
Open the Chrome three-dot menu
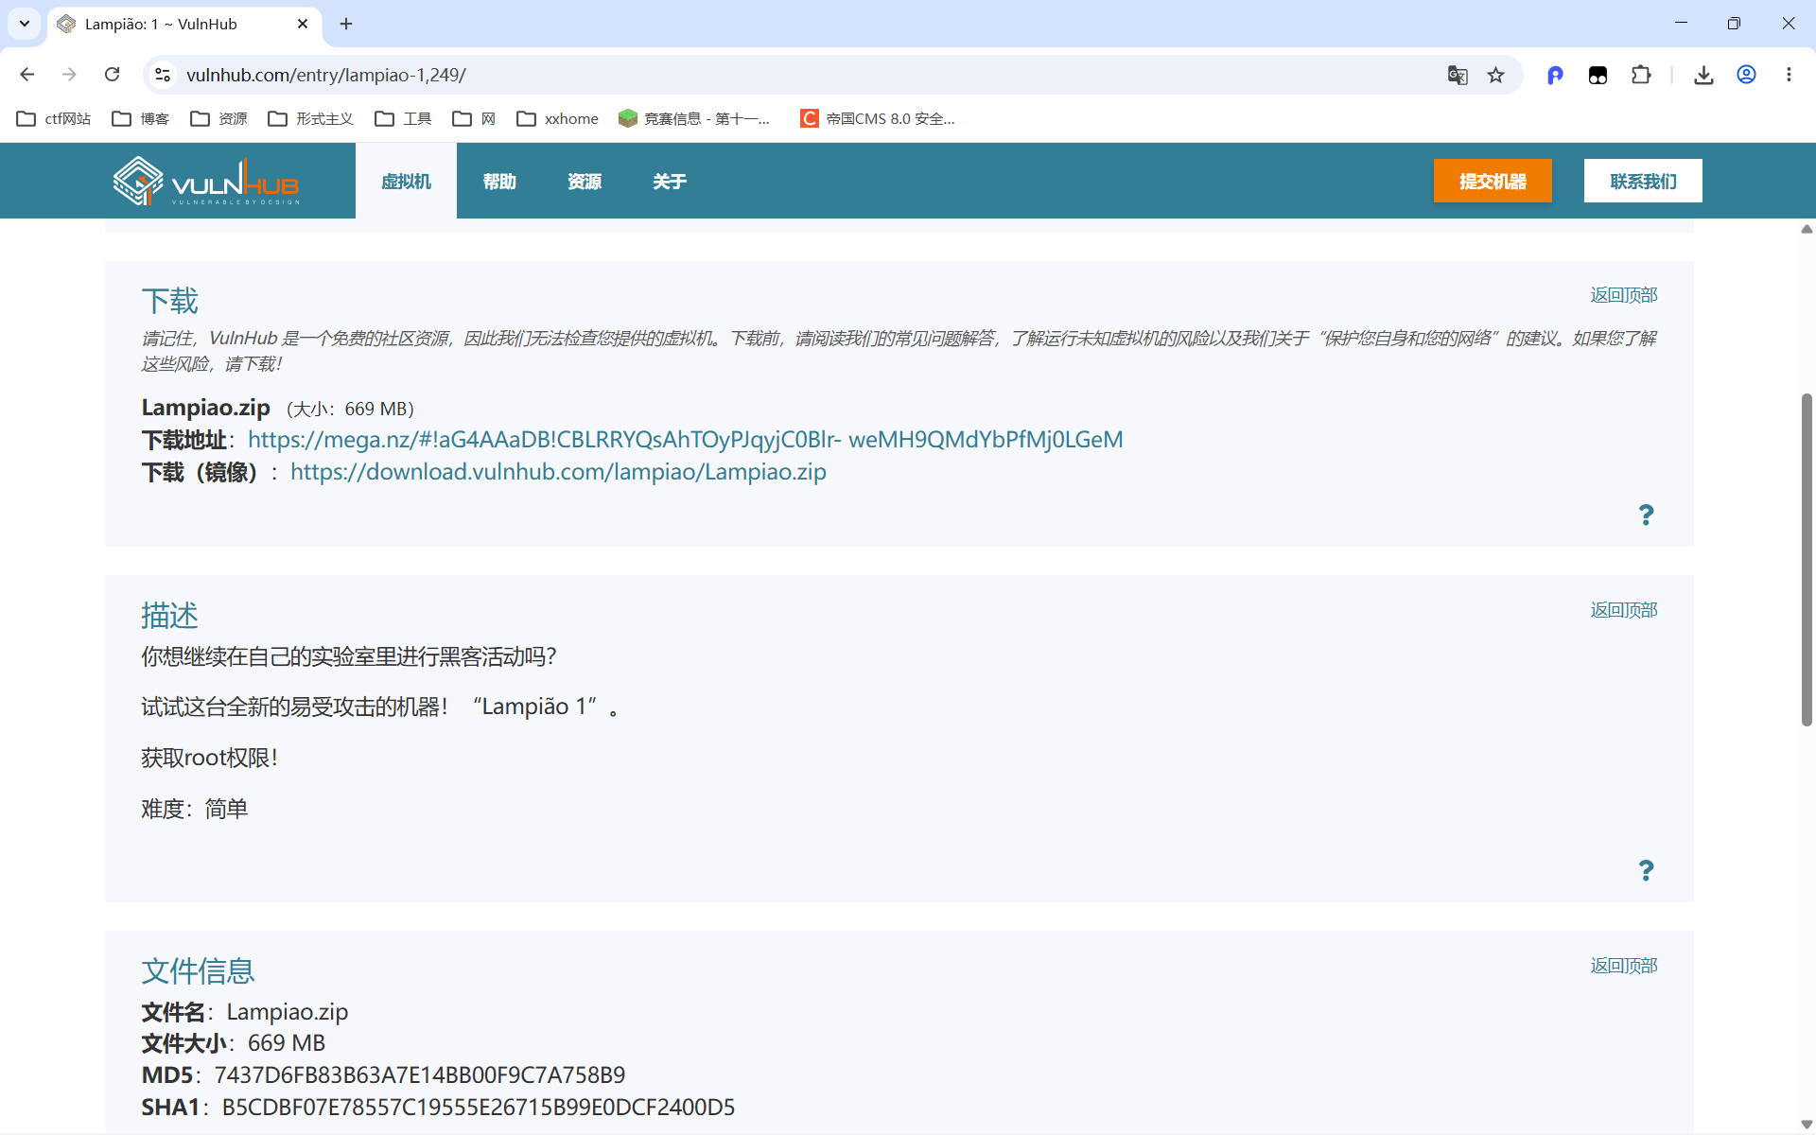click(1789, 75)
